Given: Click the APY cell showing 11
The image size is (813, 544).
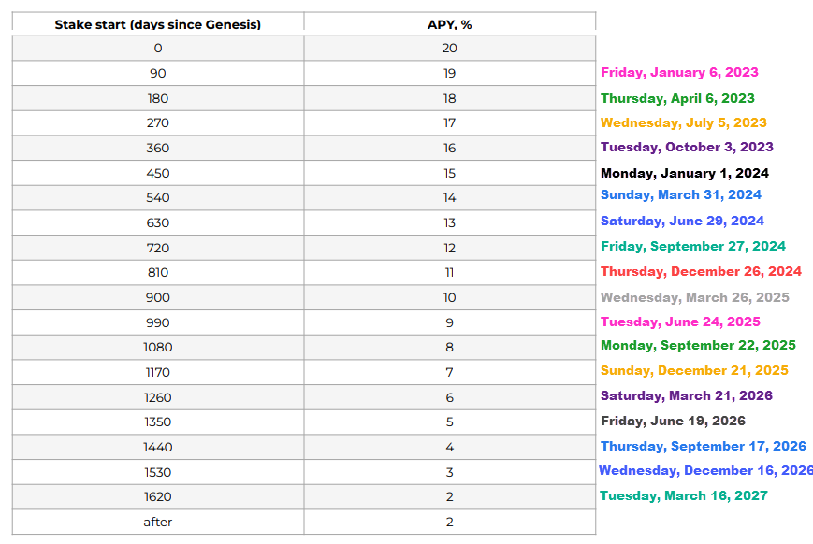Looking at the screenshot, I should [x=449, y=273].
